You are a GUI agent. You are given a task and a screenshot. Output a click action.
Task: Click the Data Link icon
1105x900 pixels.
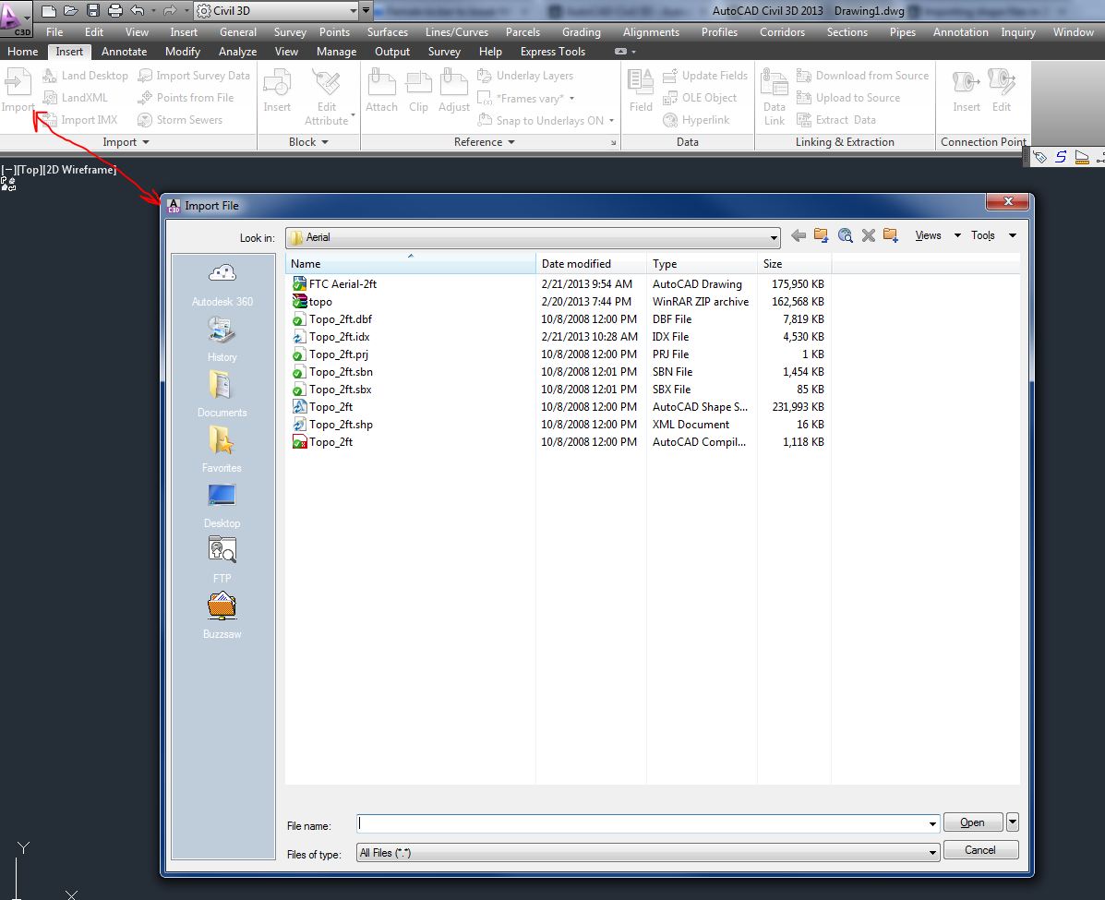pos(774,92)
